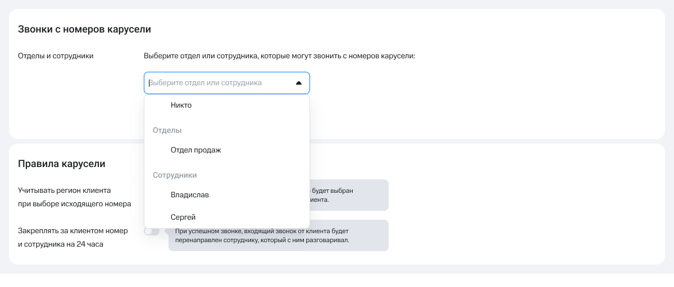
Task: Click the Отделы group header
Action: (167, 130)
